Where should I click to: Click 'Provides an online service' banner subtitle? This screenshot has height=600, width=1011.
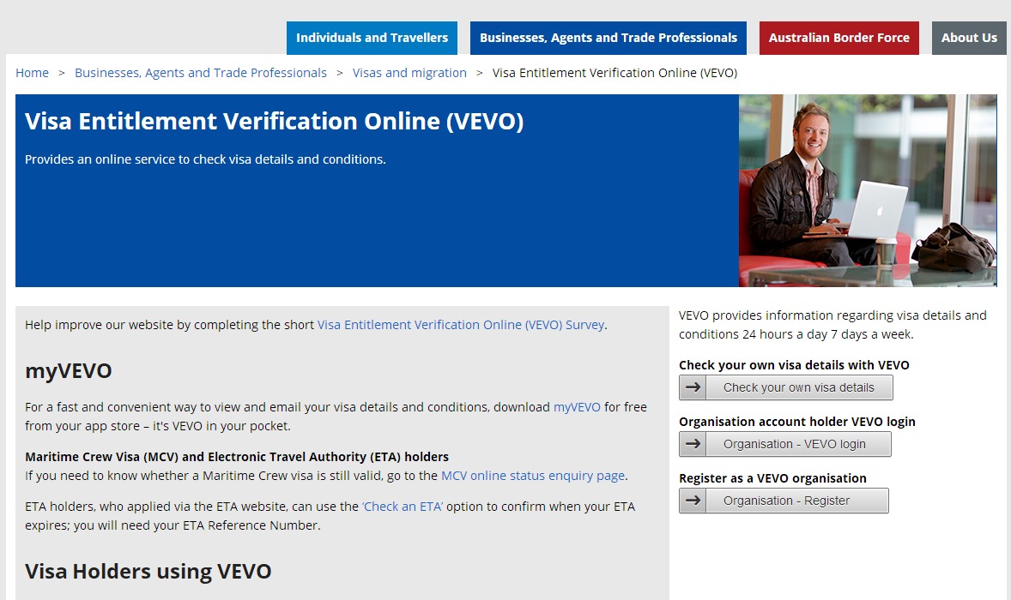pos(205,159)
